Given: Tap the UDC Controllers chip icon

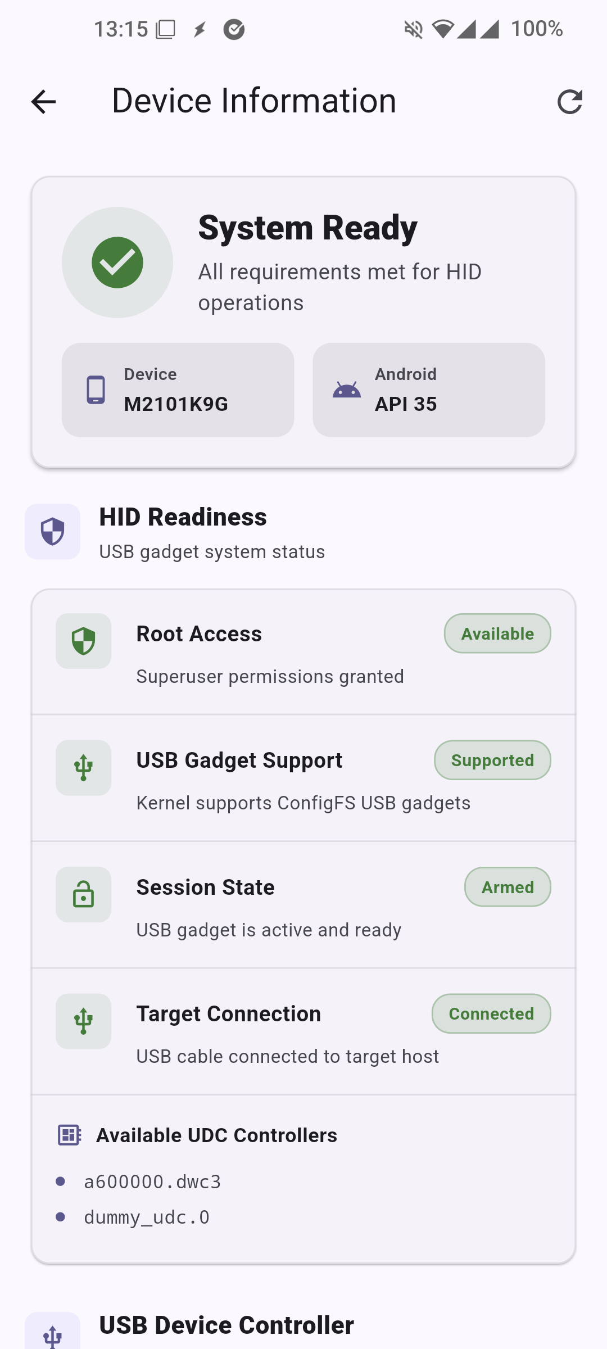Looking at the screenshot, I should (70, 1135).
